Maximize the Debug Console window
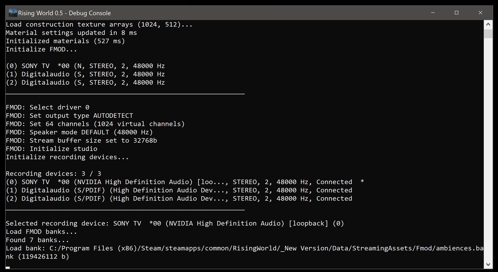 coord(457,13)
